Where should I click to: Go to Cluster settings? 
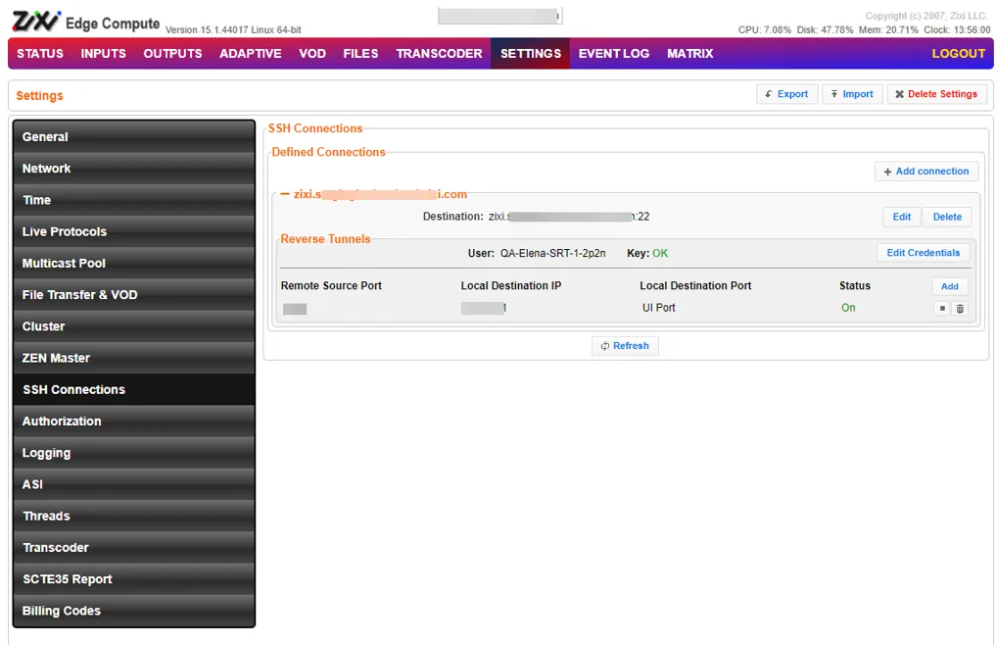[133, 326]
